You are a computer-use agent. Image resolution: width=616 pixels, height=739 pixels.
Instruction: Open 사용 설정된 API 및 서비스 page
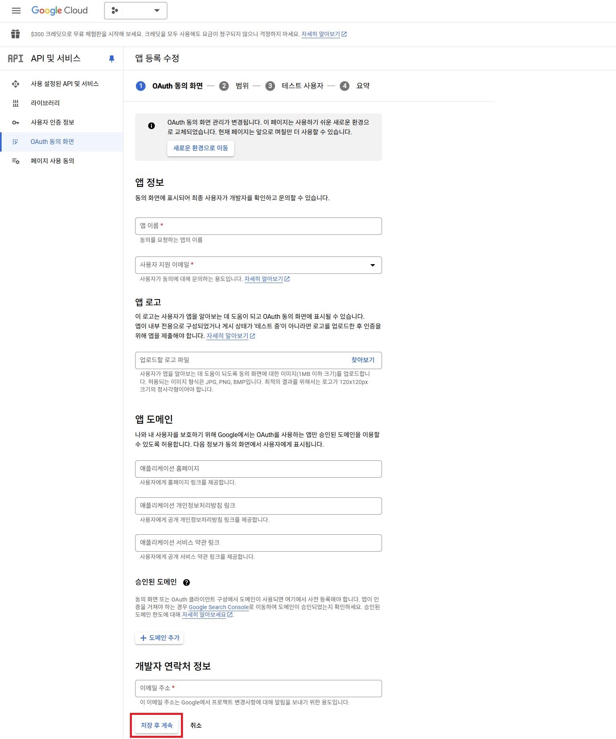click(65, 84)
